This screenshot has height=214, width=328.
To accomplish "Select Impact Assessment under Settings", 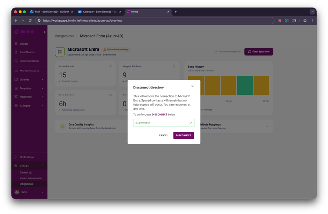I will tap(31, 178).
